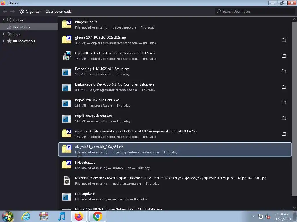Image resolution: width=297 pixels, height=222 pixels.
Task: Expand the Tags tree node
Action: coord(3,34)
